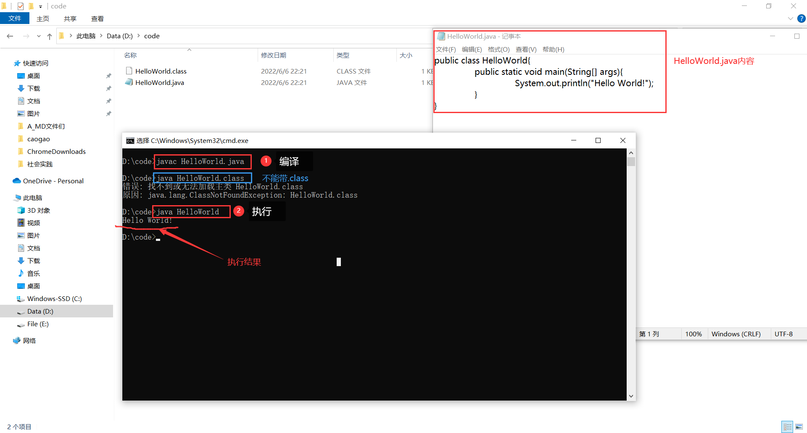
Task: Expand the ribbon with the chevron
Action: (x=790, y=18)
